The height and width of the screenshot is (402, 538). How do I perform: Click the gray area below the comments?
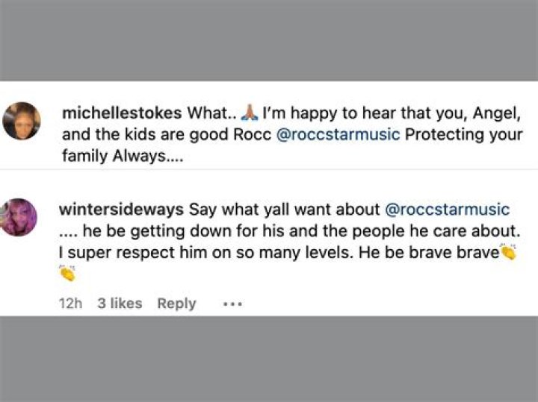pyautogui.click(x=269, y=358)
